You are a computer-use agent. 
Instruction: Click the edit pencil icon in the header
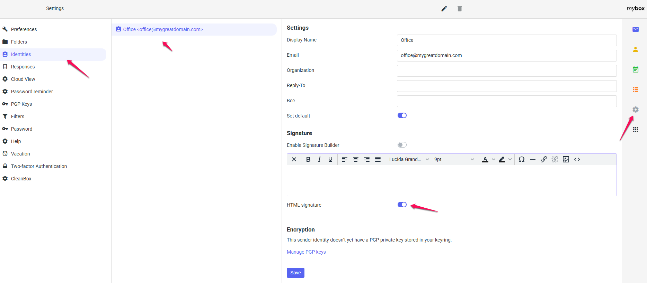tap(444, 9)
